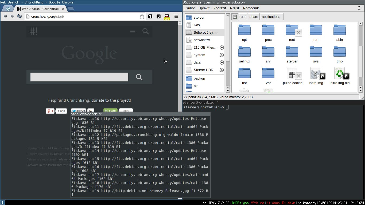This screenshot has height=205, width=365.
Task: Click the Google +1 button
Action: [50, 111]
